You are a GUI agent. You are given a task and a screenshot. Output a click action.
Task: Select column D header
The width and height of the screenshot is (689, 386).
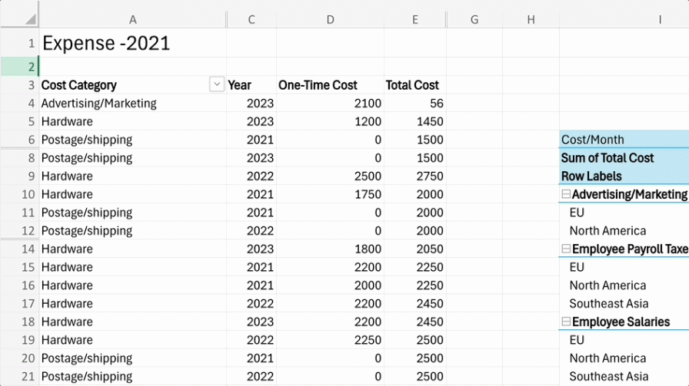click(x=330, y=19)
